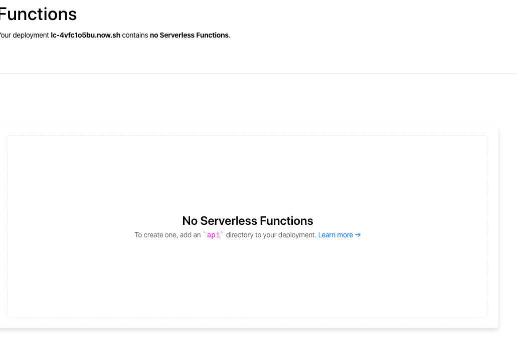Click the right arrow glyph after Learn more
The height and width of the screenshot is (340, 517).
coord(358,235)
